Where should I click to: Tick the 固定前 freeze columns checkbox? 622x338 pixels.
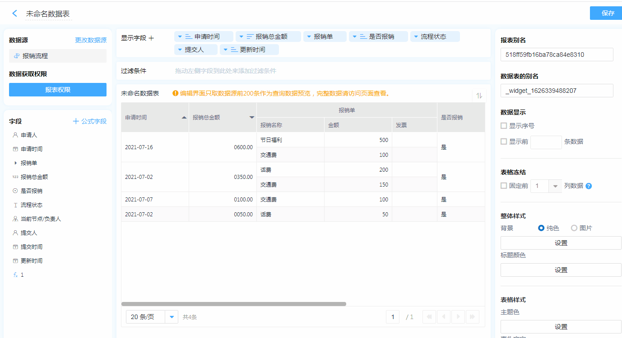tap(504, 186)
